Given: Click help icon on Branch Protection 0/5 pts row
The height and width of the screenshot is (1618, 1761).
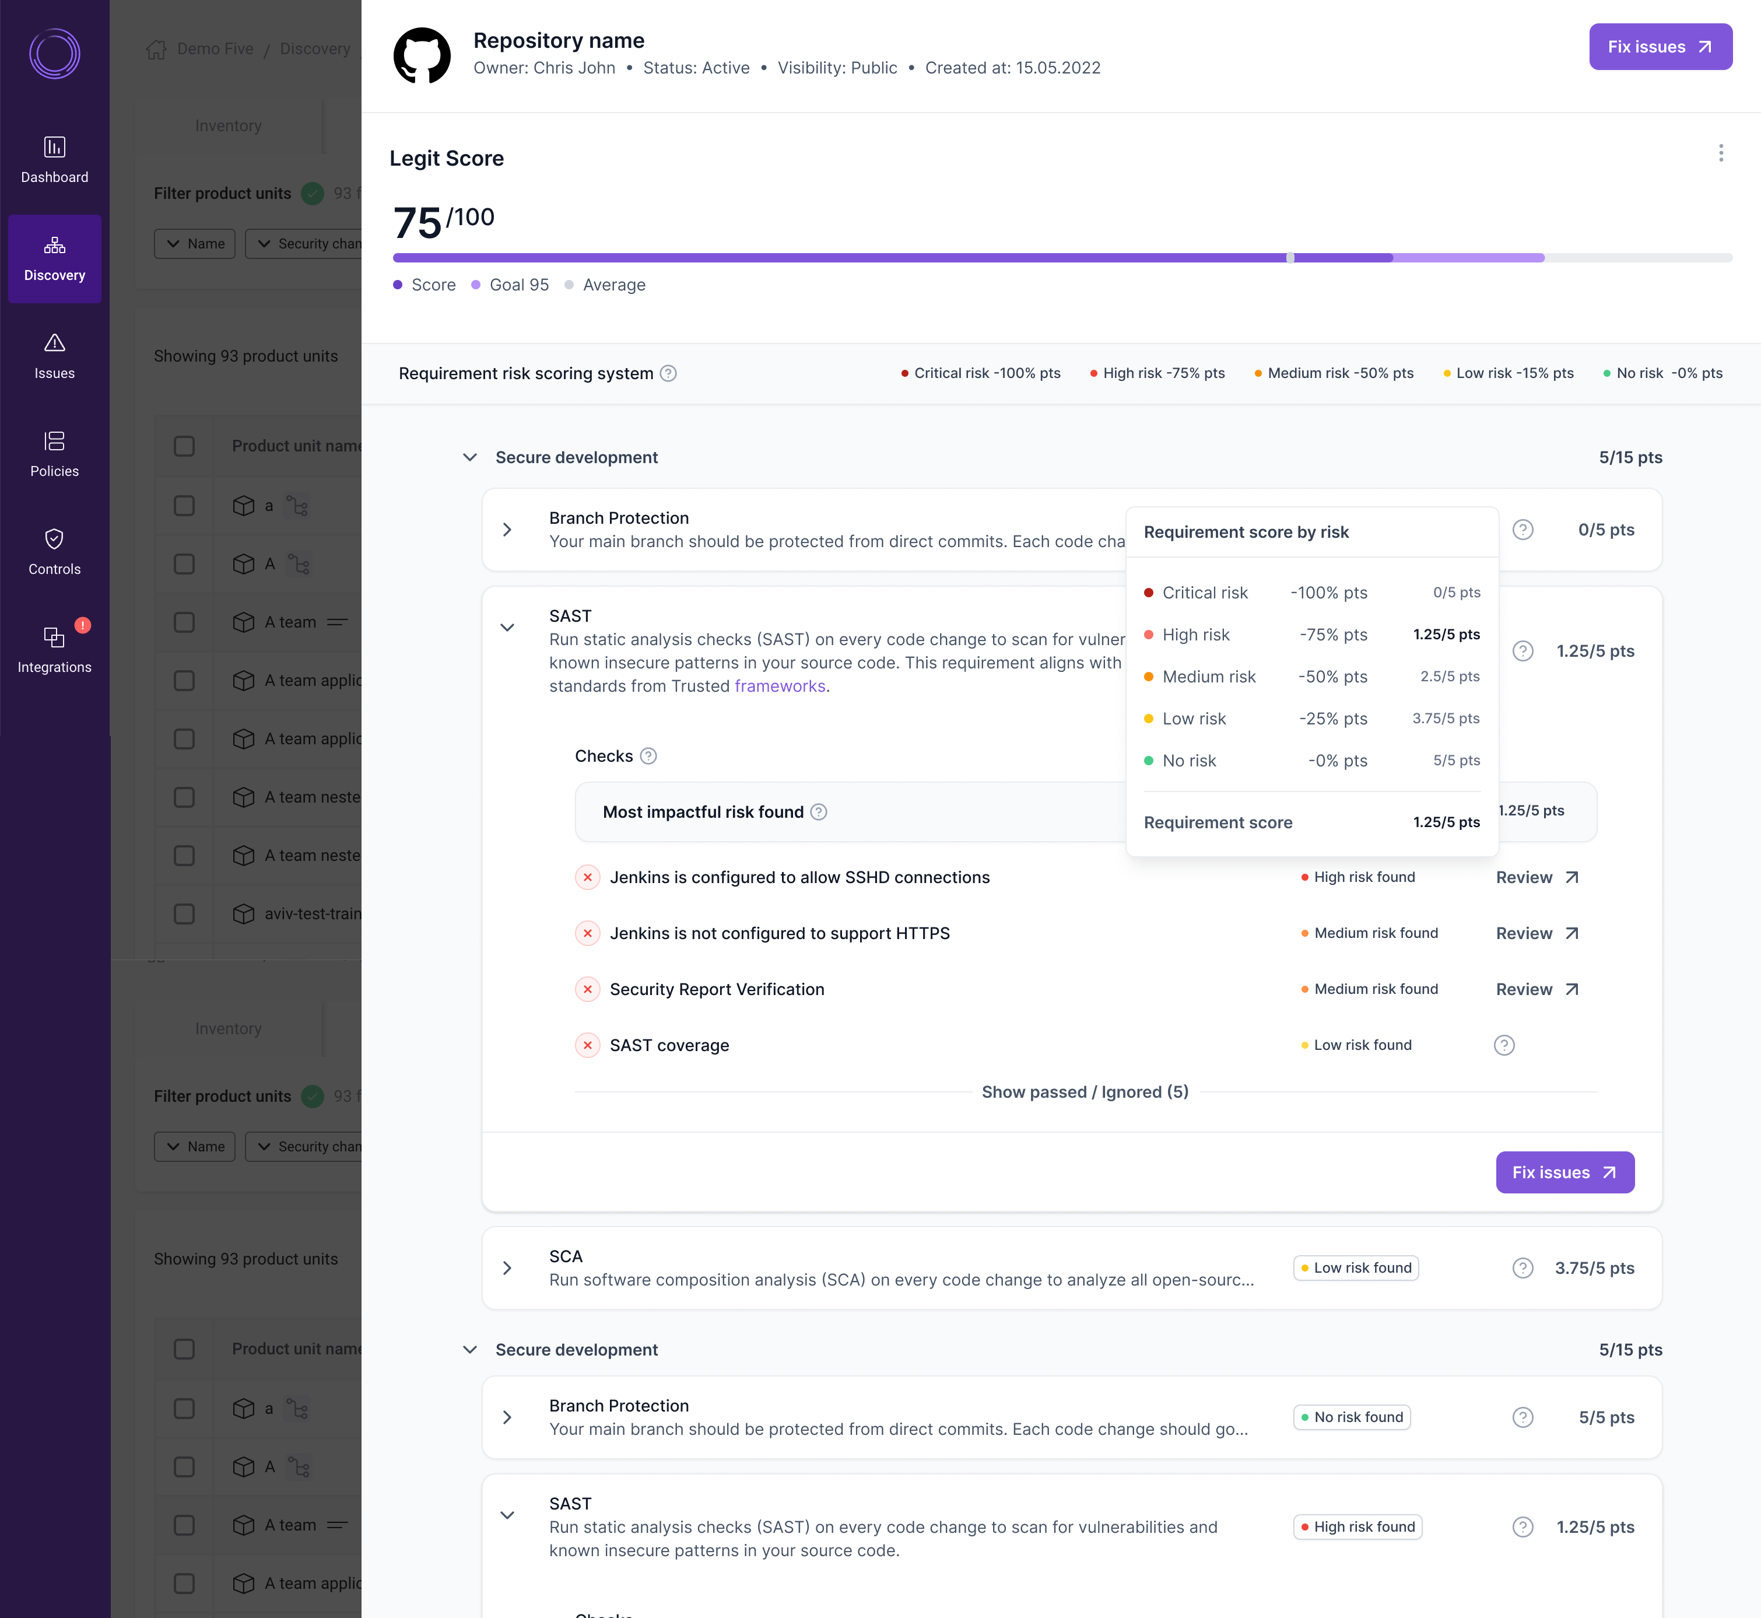Looking at the screenshot, I should [x=1523, y=530].
